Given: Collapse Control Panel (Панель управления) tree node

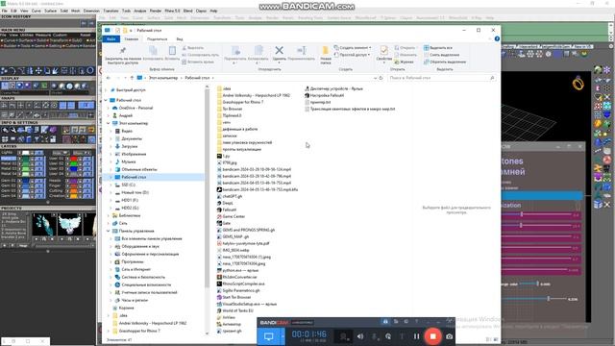Looking at the screenshot, I should click(109, 231).
